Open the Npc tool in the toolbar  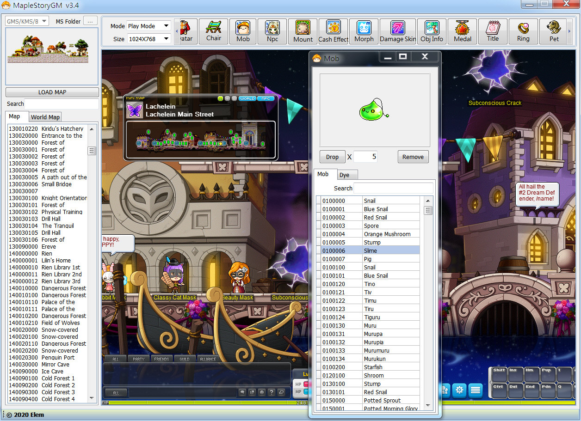(272, 31)
